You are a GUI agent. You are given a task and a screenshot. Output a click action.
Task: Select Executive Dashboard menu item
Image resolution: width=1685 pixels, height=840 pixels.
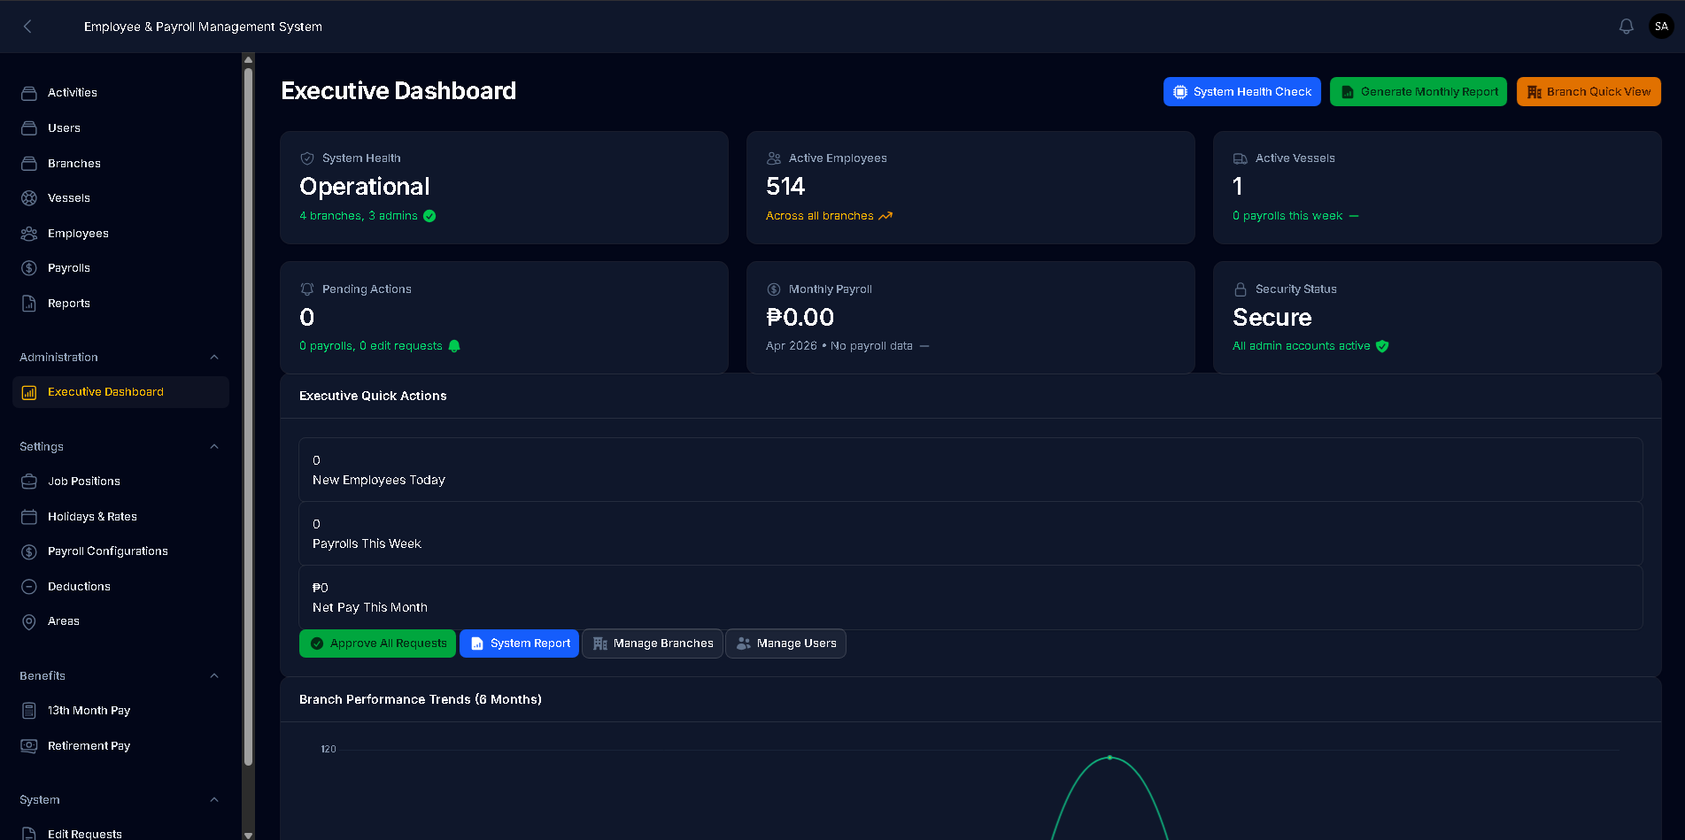click(x=120, y=392)
